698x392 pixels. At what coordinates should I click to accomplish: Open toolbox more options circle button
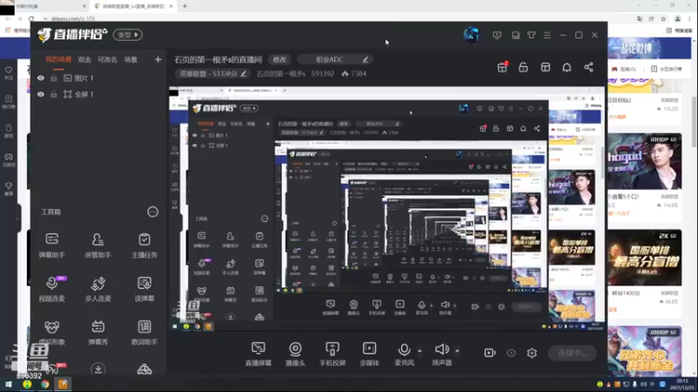pyautogui.click(x=153, y=212)
